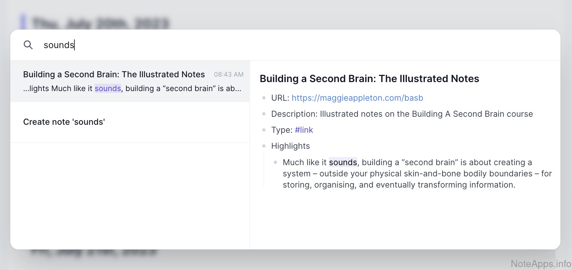Click the purple marker beside the blurred date

click(x=23, y=22)
